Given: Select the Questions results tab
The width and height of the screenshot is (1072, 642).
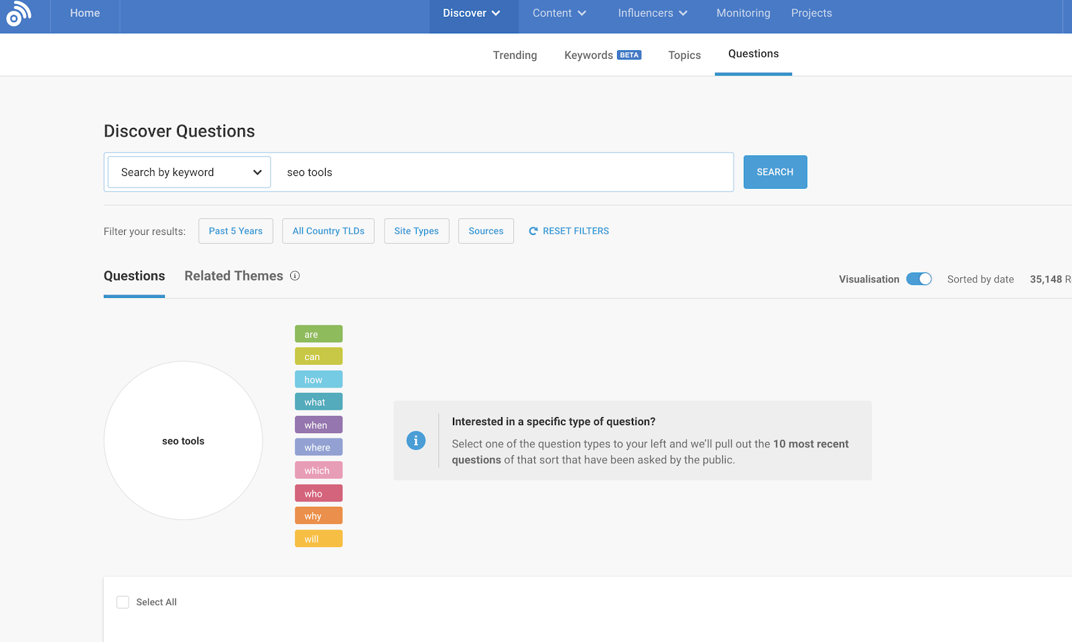Looking at the screenshot, I should pos(134,276).
